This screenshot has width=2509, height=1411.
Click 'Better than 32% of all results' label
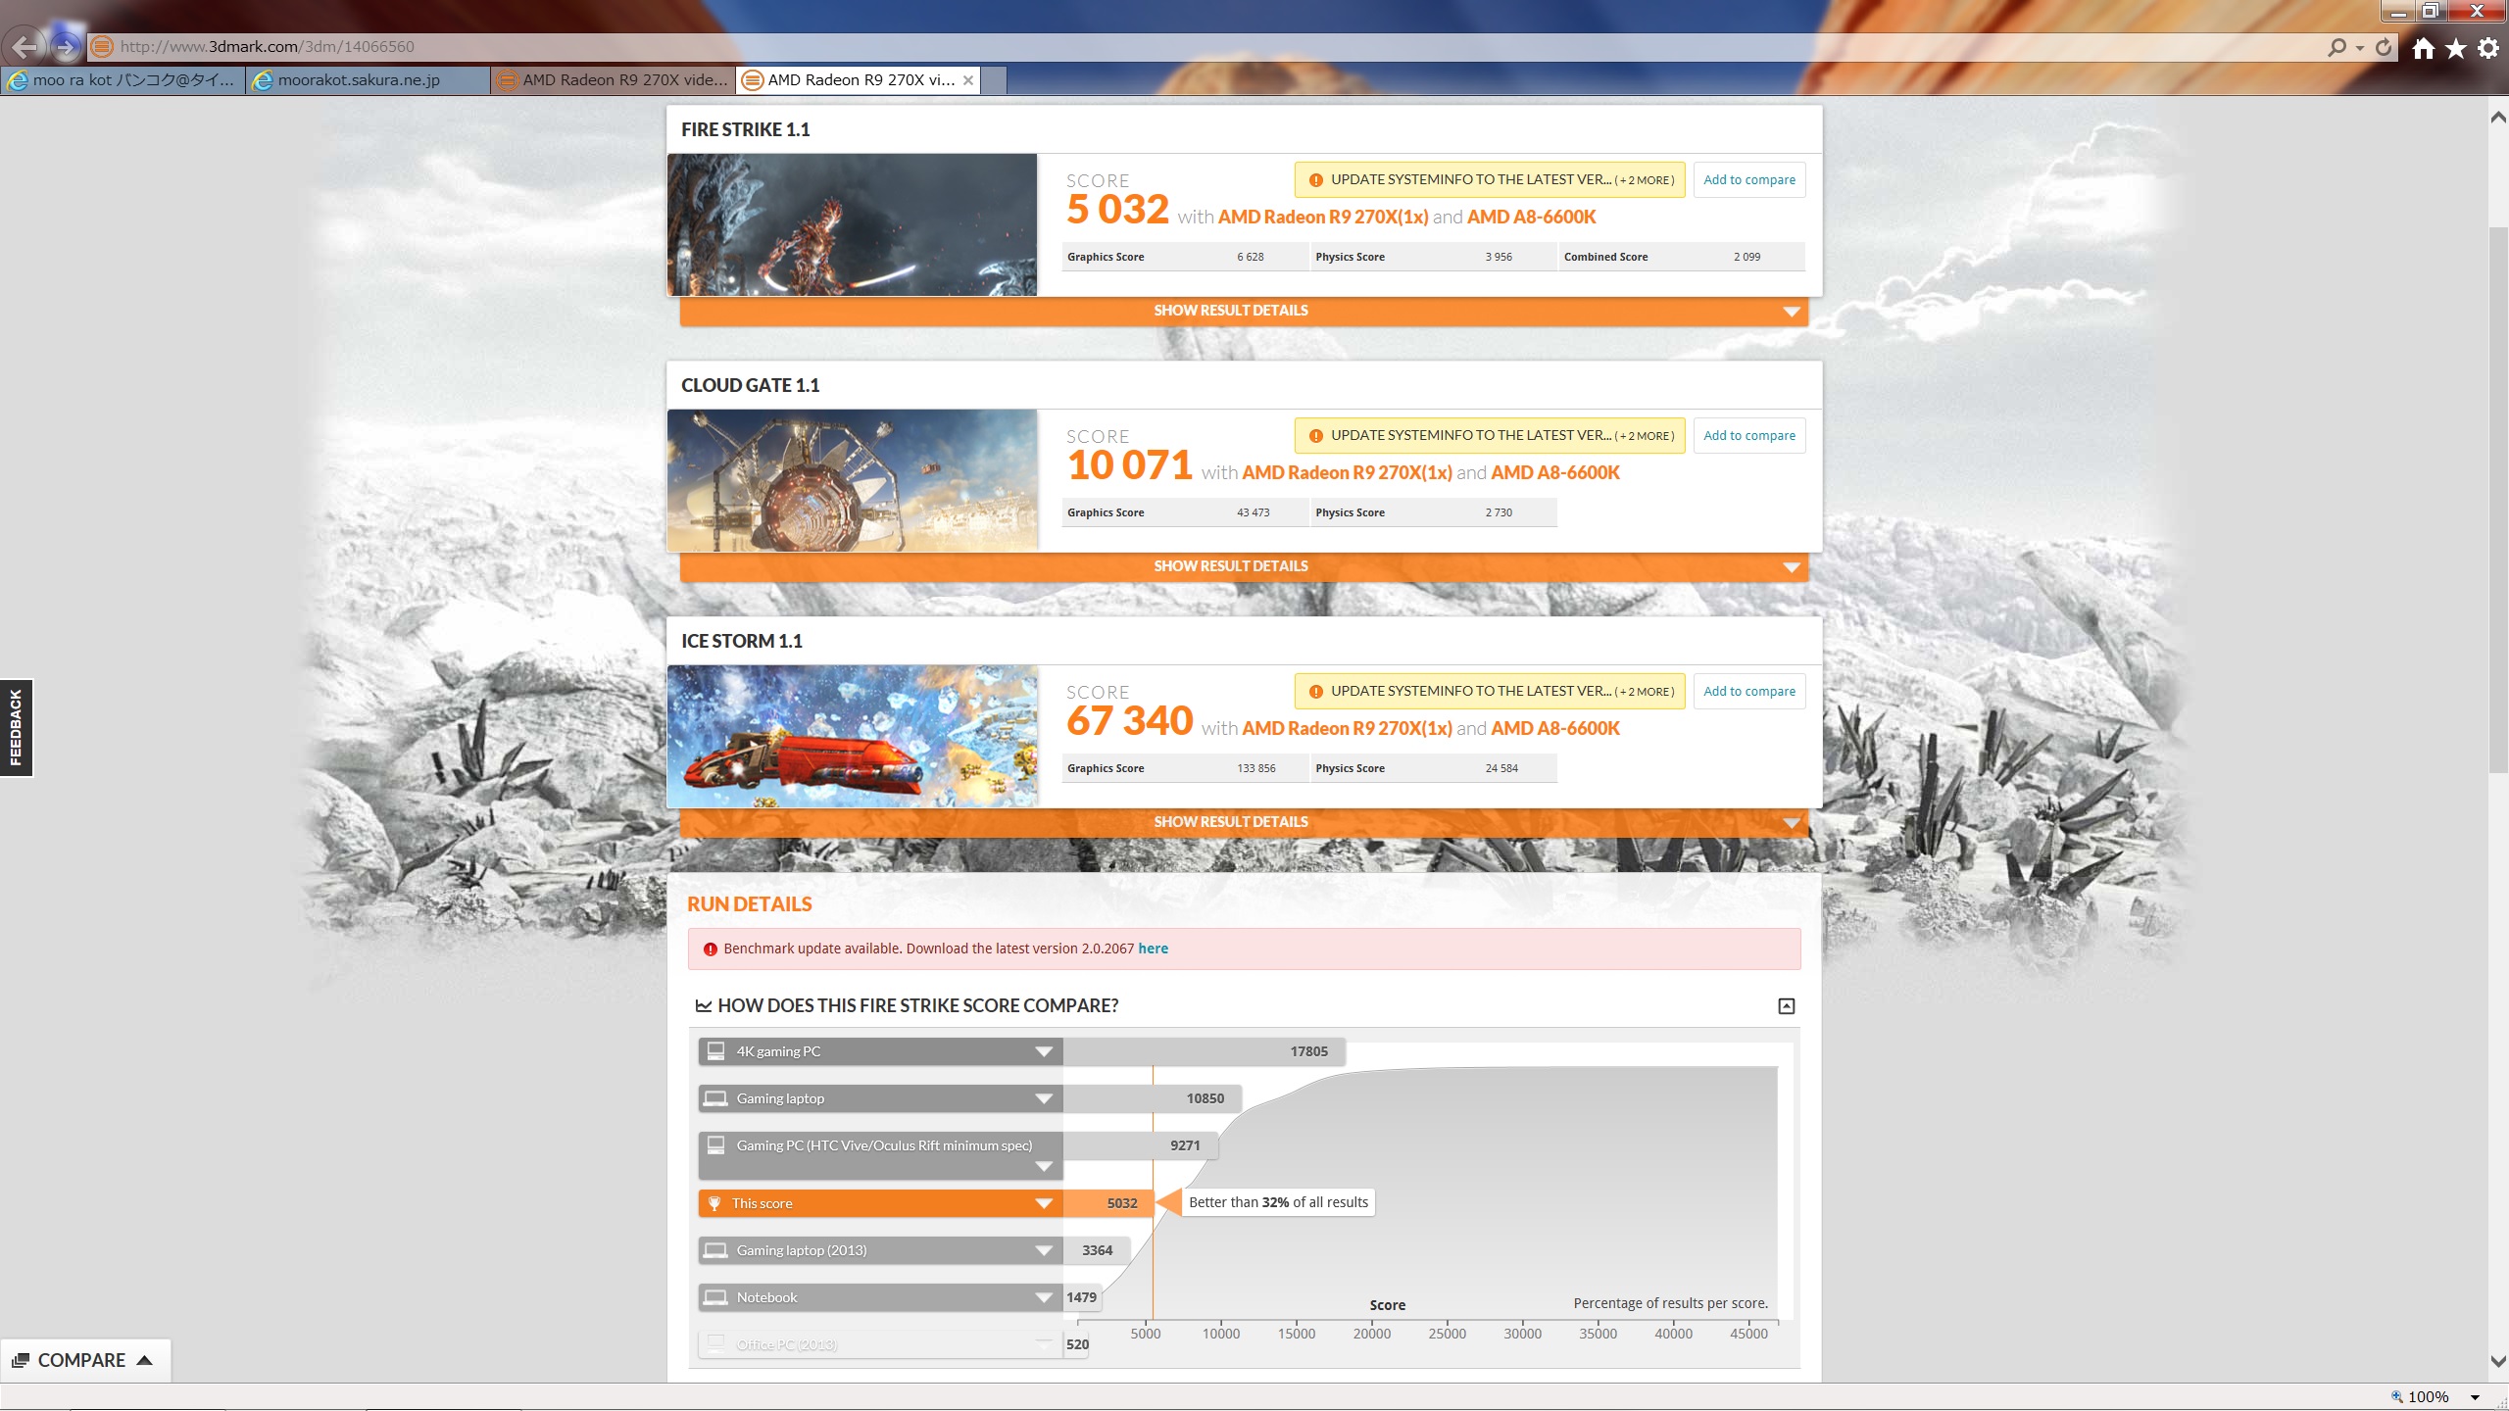pos(1278,1202)
